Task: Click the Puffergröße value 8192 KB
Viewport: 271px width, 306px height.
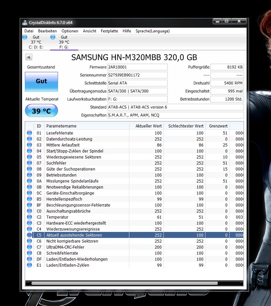Action: [x=227, y=67]
